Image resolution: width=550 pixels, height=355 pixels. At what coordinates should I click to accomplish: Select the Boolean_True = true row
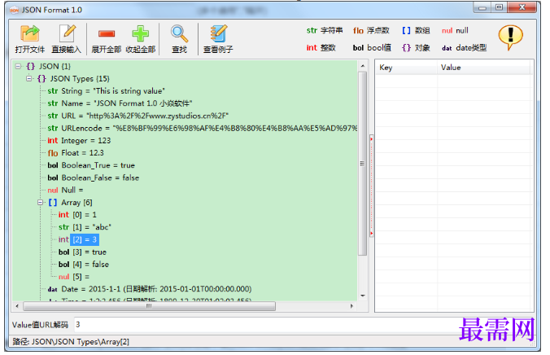tap(98, 165)
